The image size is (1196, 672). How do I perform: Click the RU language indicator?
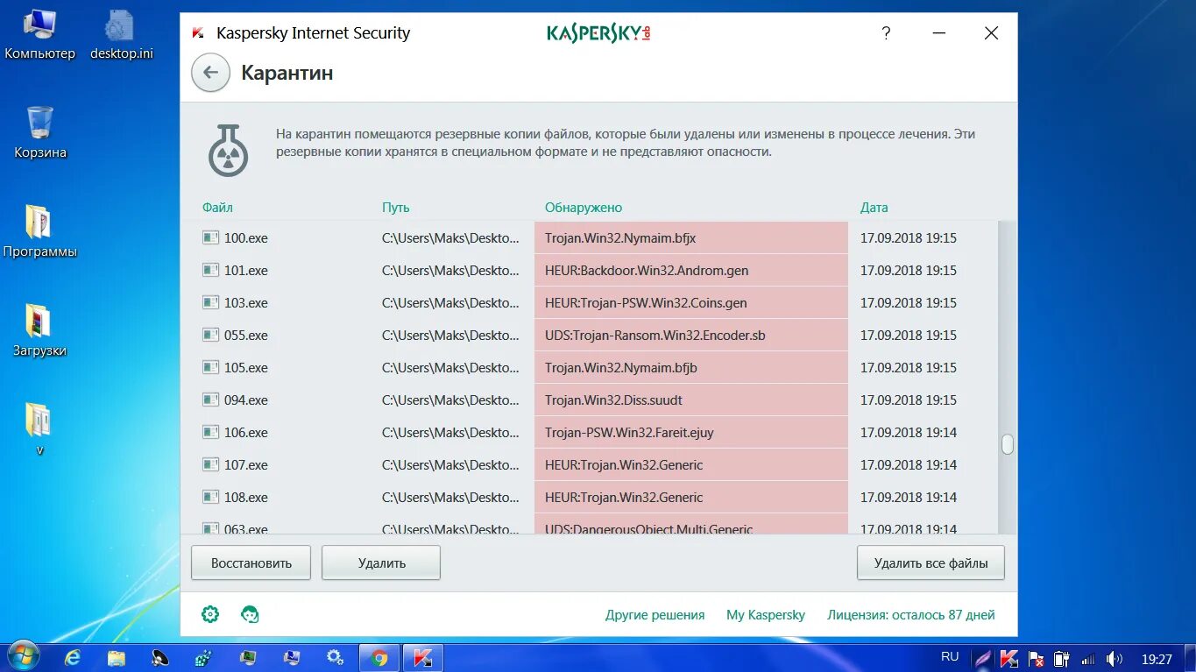tap(950, 656)
